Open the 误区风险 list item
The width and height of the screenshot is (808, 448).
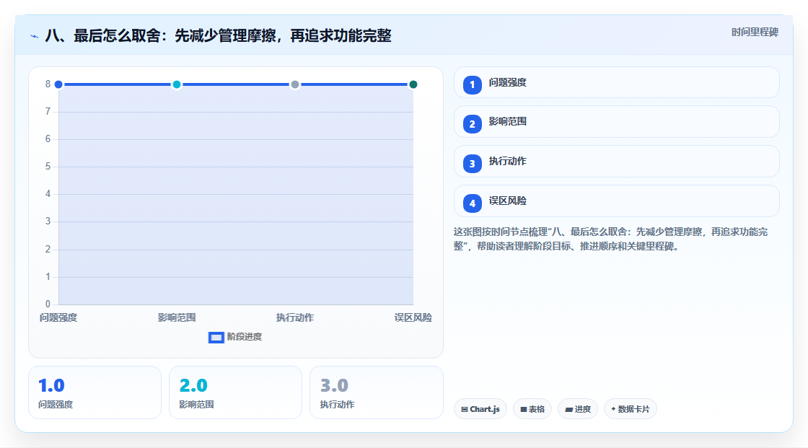point(616,201)
